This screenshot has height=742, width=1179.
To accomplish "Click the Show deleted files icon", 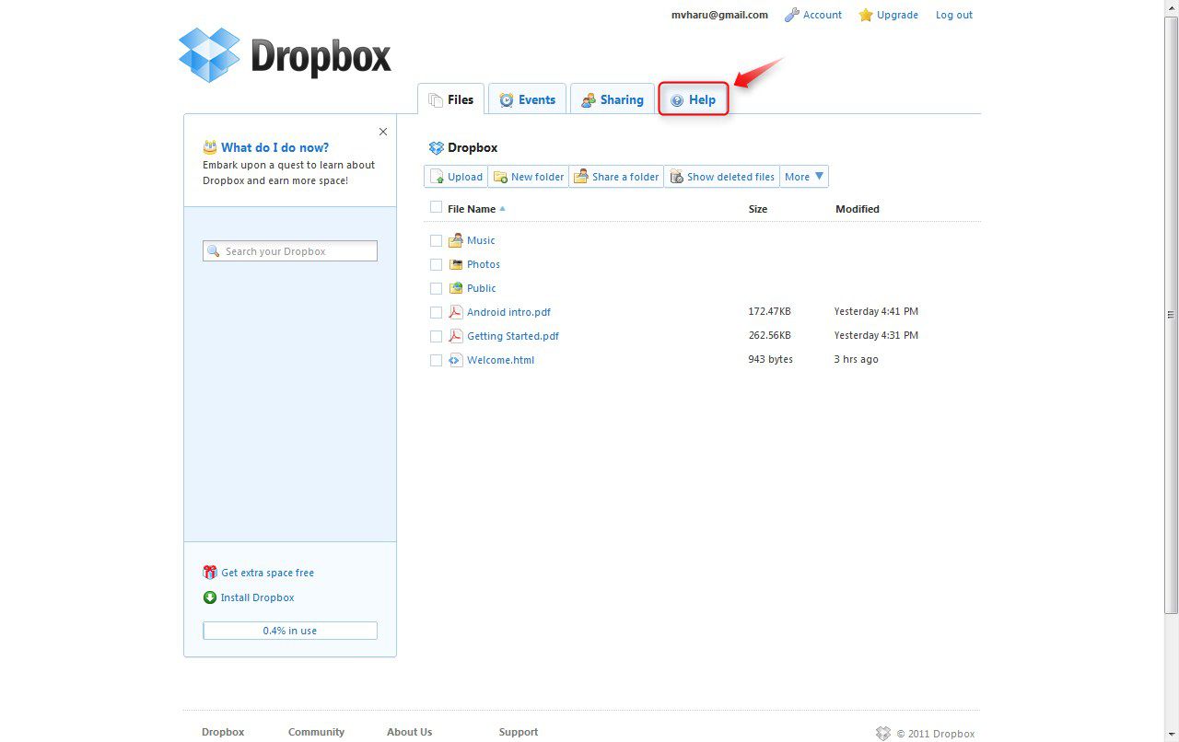I will (676, 177).
